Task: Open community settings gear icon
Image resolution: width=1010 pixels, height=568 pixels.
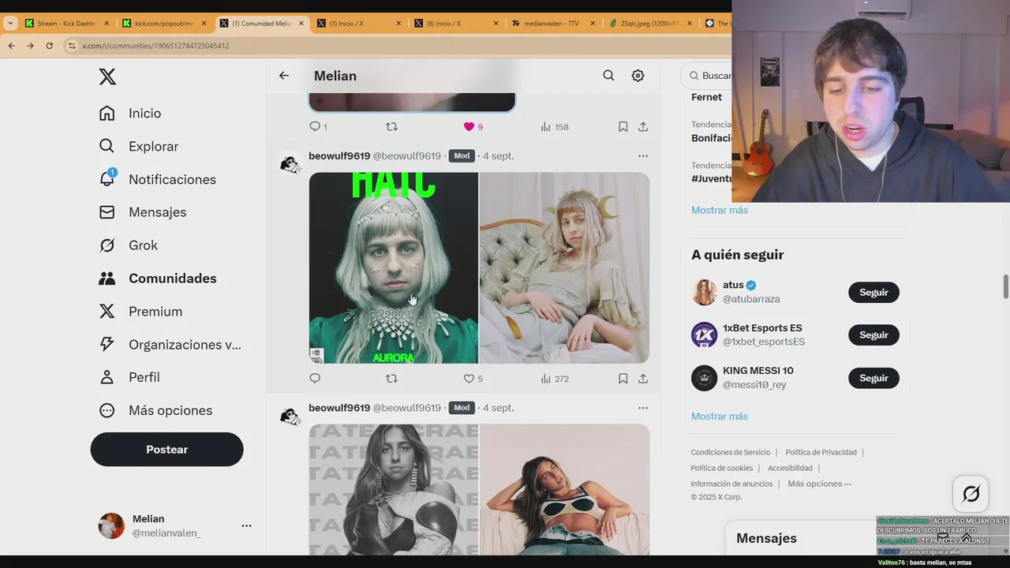Action: click(638, 76)
